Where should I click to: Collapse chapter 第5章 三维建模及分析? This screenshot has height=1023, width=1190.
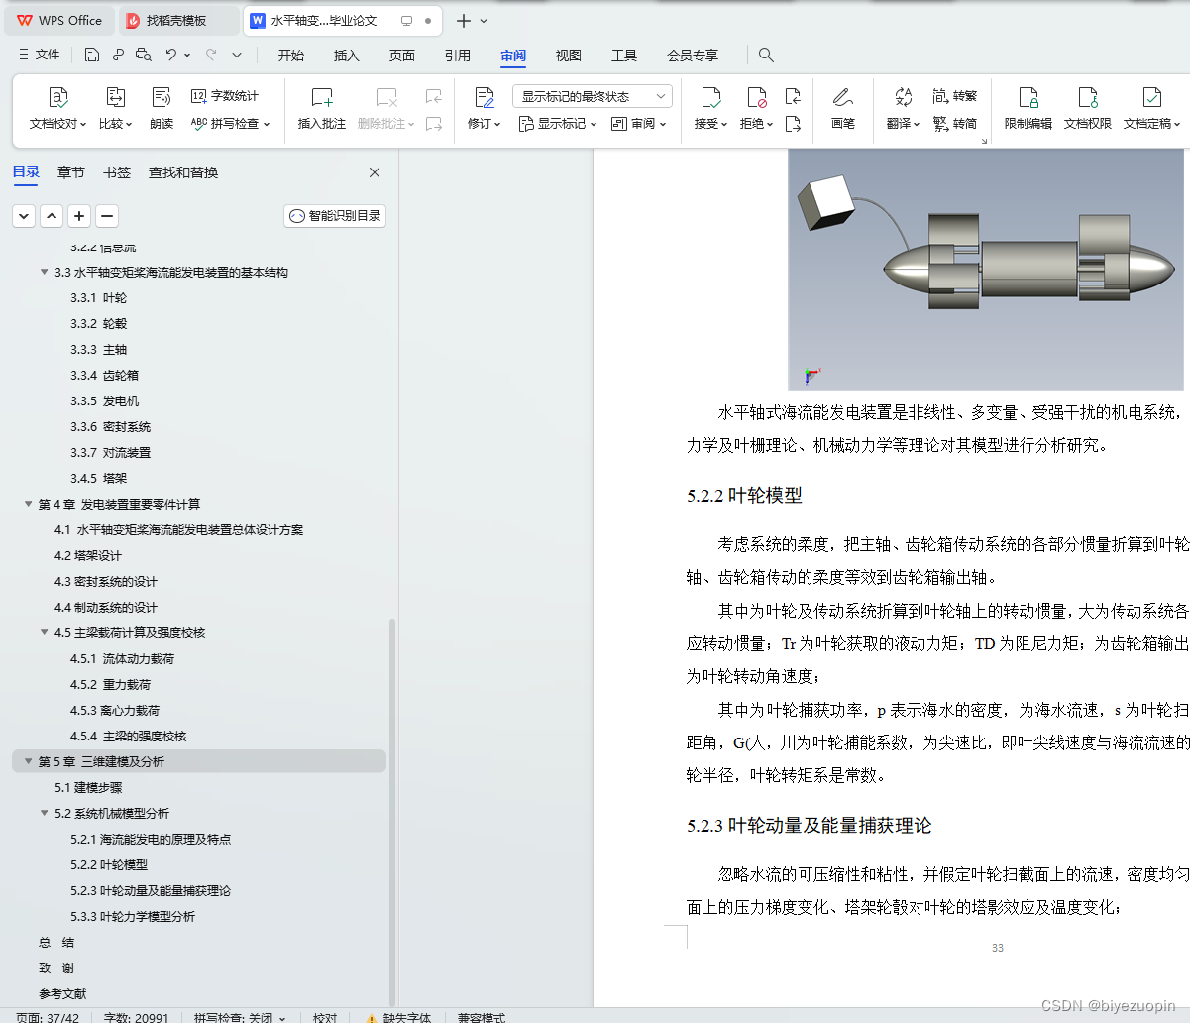point(28,761)
